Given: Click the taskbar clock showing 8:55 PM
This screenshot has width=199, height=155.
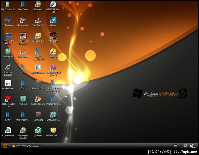Looking at the screenshot, I should 192,146.
